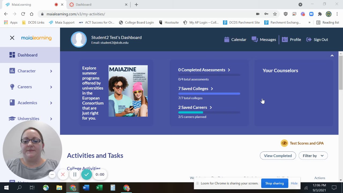The height and width of the screenshot is (193, 343).
Task: Open Microsoft Excel from the taskbar
Action: (99, 188)
